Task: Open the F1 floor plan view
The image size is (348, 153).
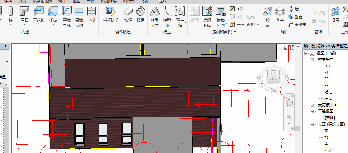Action: (x=326, y=73)
